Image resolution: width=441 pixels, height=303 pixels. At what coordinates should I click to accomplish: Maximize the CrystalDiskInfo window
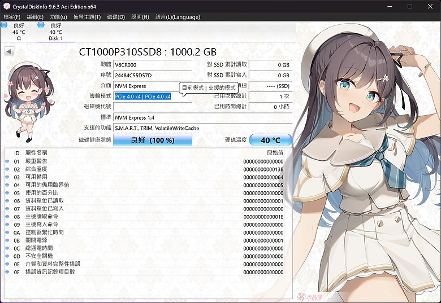(x=410, y=6)
